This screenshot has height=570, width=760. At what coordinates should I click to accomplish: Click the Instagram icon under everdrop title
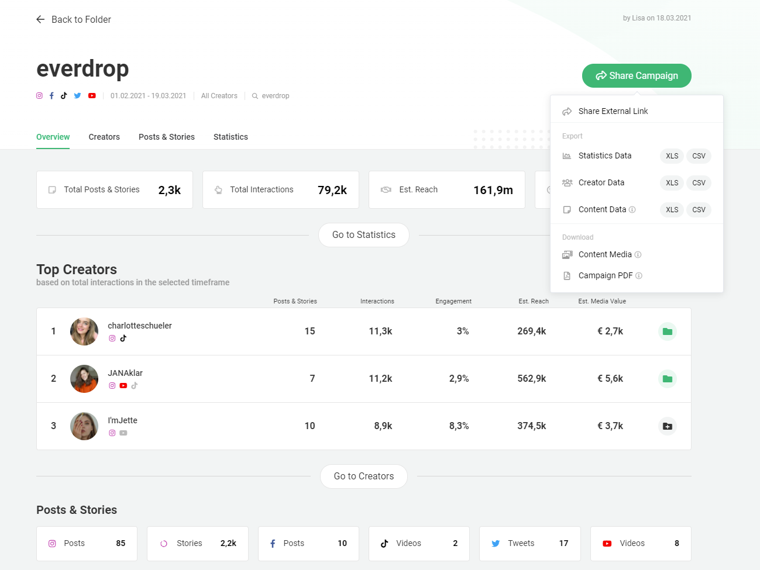[x=39, y=96]
